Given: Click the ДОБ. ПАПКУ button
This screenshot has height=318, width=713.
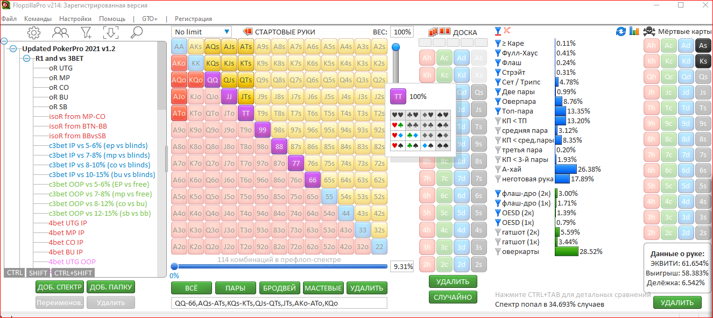Looking at the screenshot, I should click(111, 287).
